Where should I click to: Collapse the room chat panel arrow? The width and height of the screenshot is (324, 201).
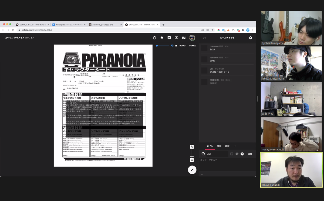(204, 38)
